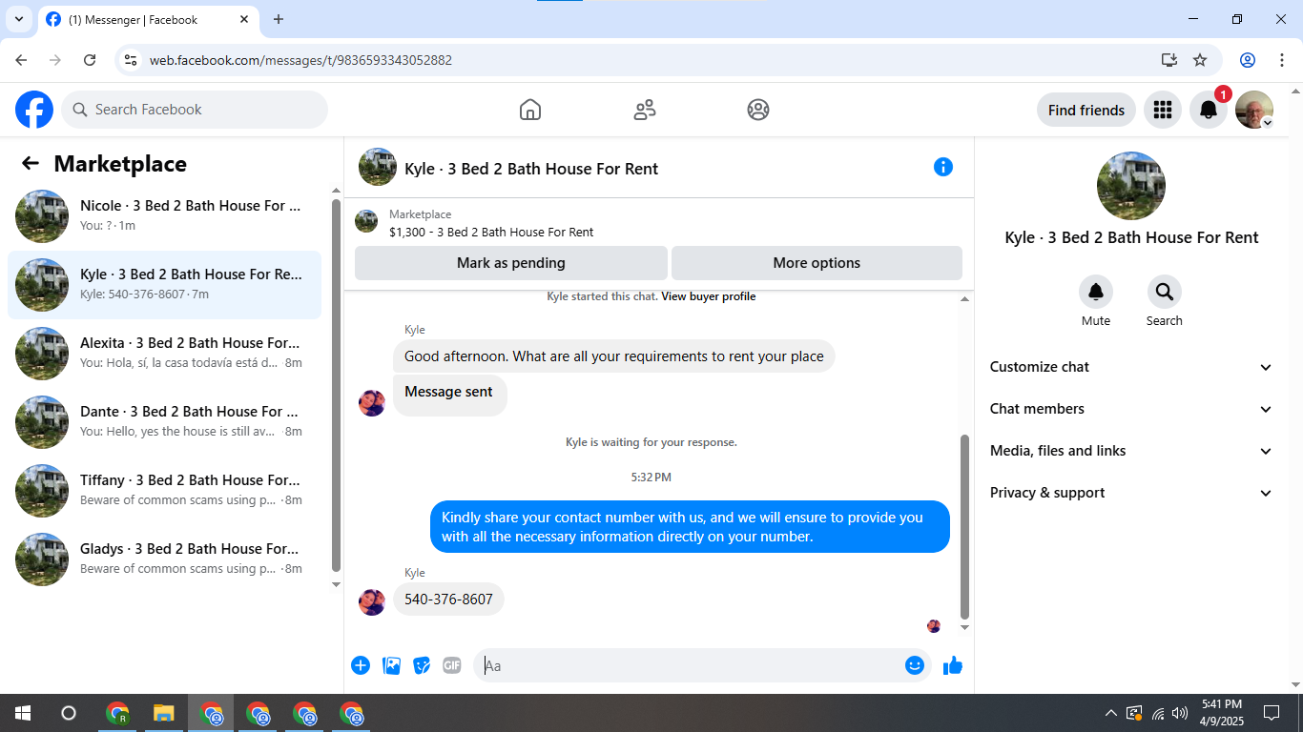Close the Messenger browser tab
This screenshot has height=732, width=1303.
pos(244,19)
